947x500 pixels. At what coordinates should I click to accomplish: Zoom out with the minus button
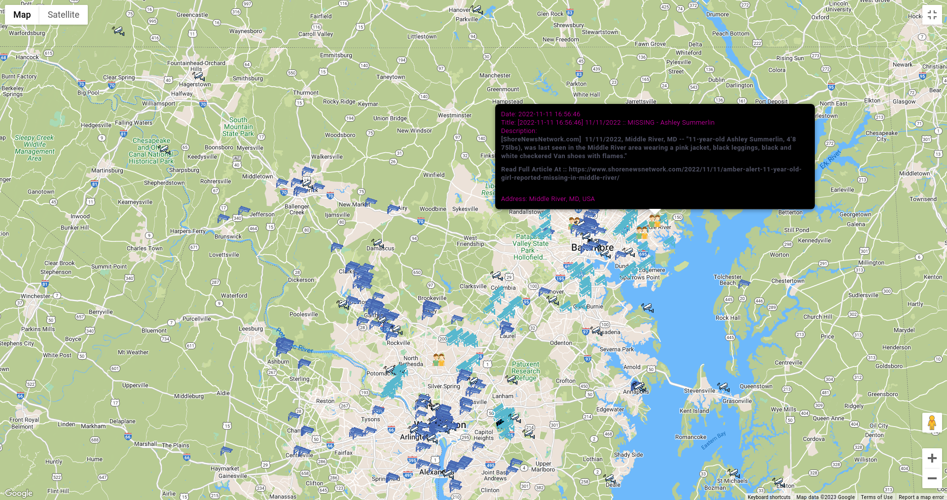pos(932,478)
